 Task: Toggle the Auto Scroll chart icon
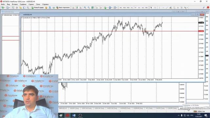pyautogui.click(x=97, y=8)
